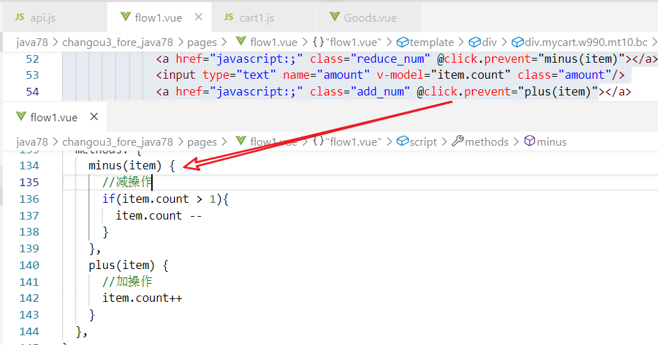Click changou3_fore_java78 in top breadcrumb

coord(118,43)
